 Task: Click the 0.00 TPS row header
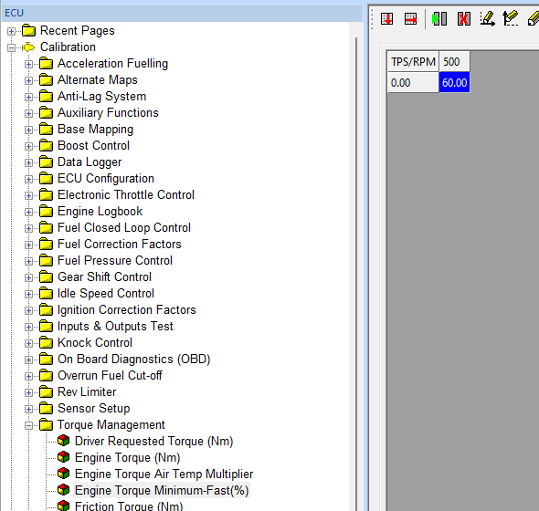click(413, 82)
